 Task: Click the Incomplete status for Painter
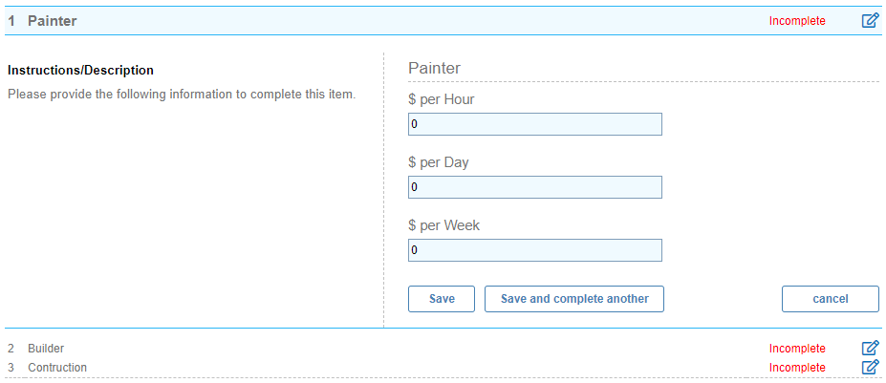797,21
